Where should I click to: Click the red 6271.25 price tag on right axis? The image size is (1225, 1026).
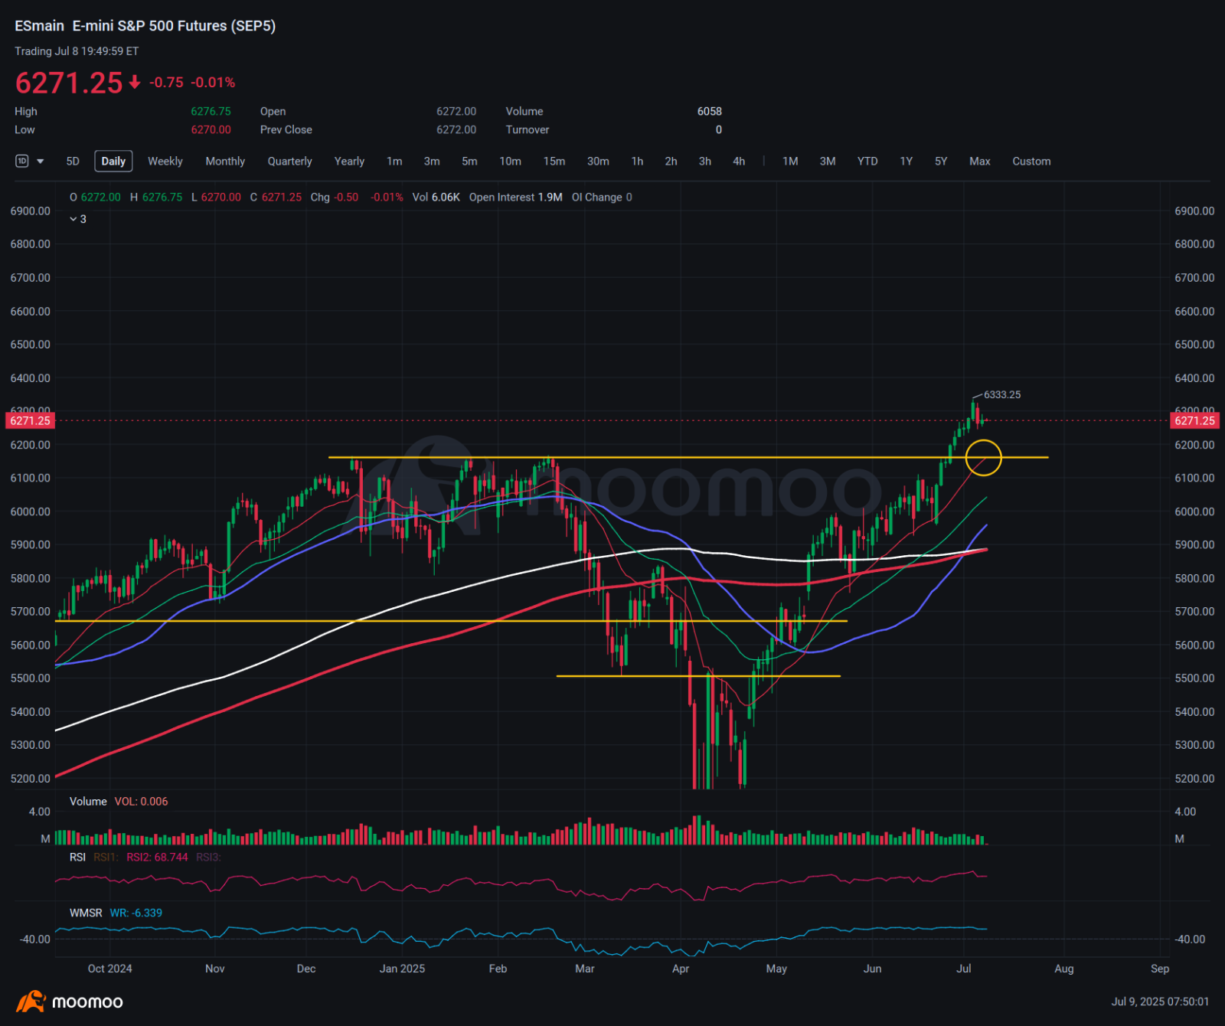point(1194,420)
